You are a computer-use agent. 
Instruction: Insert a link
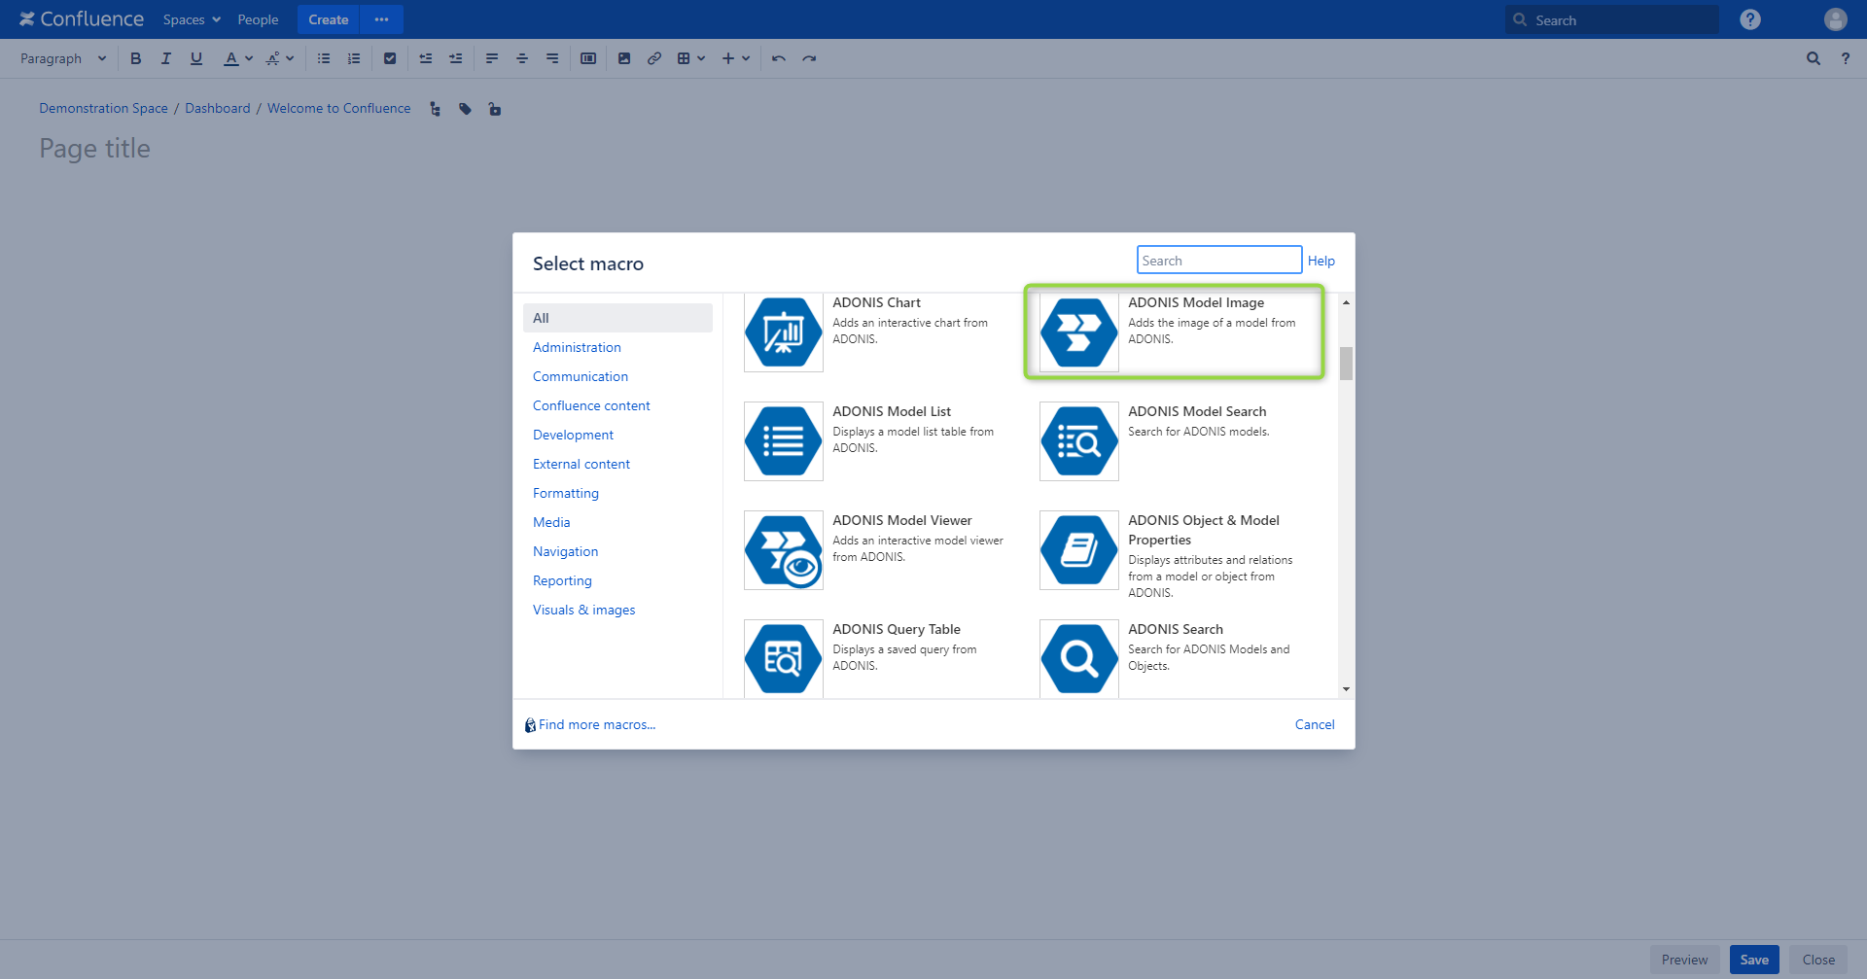click(x=654, y=58)
